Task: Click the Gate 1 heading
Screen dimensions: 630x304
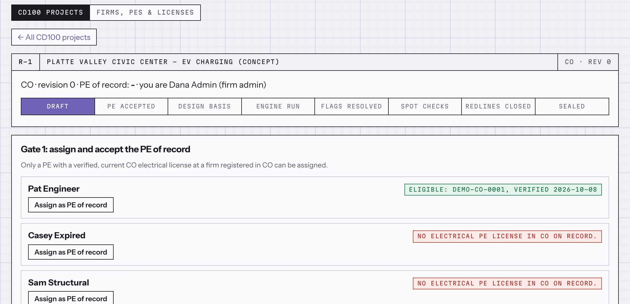Action: tap(105, 149)
